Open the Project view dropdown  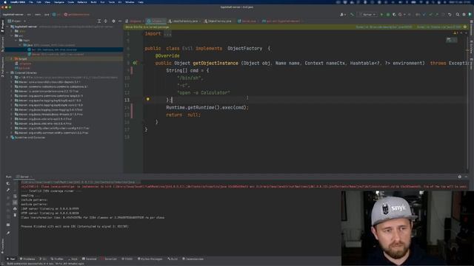click(x=16, y=21)
